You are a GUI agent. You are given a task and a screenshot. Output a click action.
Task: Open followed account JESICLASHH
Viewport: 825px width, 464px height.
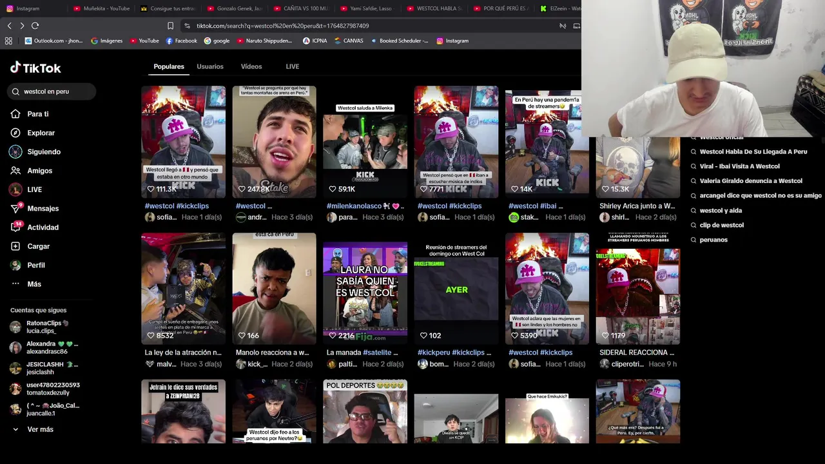pos(45,368)
